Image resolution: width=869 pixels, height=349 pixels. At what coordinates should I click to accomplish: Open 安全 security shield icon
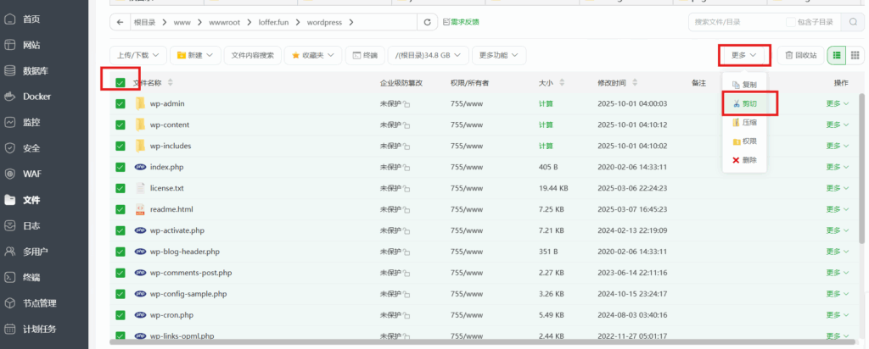[x=10, y=148]
